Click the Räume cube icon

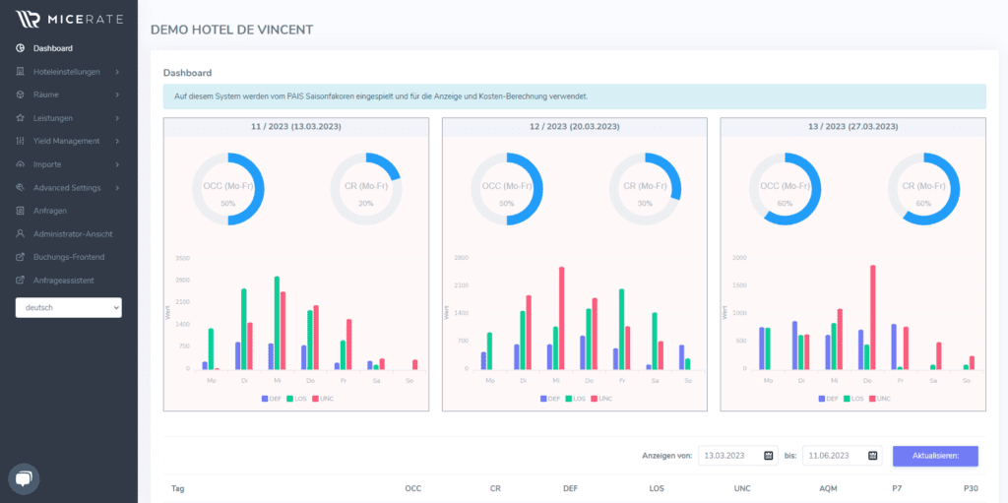tap(20, 94)
